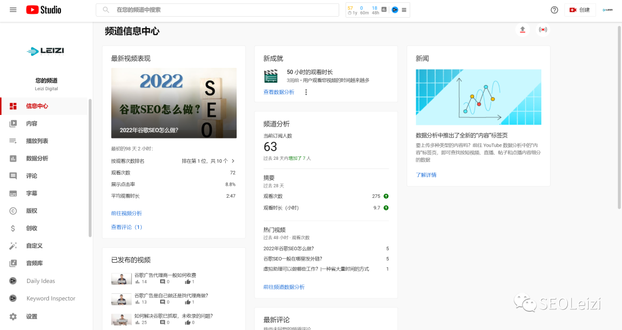The height and width of the screenshot is (330, 622).
Task: Click the 版权 copyright icon
Action: (x=13, y=211)
